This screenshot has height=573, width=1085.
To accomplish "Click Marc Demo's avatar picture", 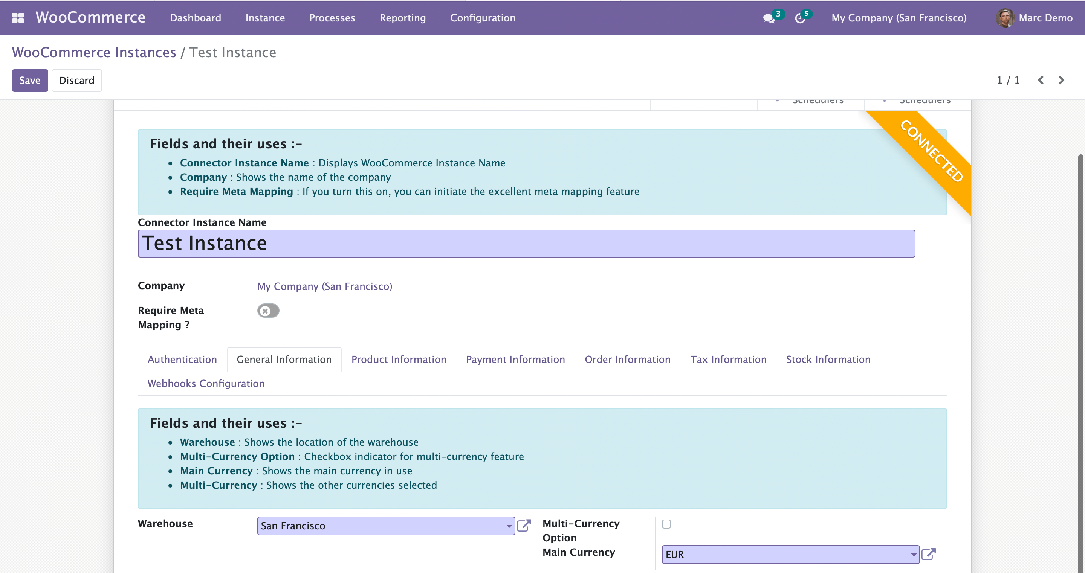I will (1004, 18).
